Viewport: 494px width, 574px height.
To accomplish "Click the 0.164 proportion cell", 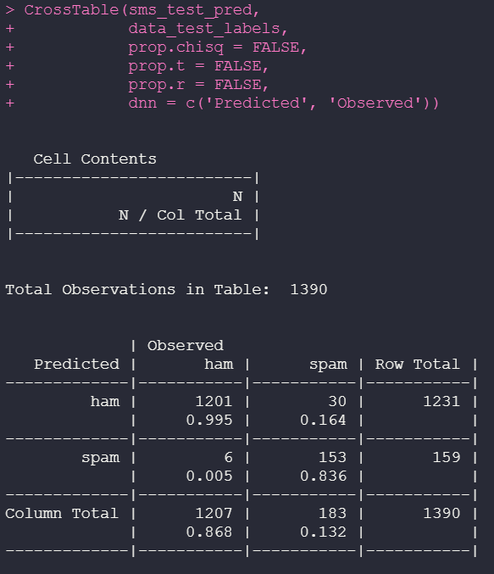I will (x=323, y=420).
